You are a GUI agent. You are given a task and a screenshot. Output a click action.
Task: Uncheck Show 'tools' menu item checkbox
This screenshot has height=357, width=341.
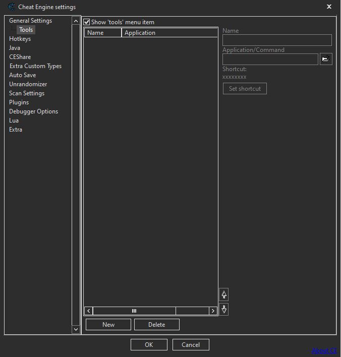click(87, 22)
